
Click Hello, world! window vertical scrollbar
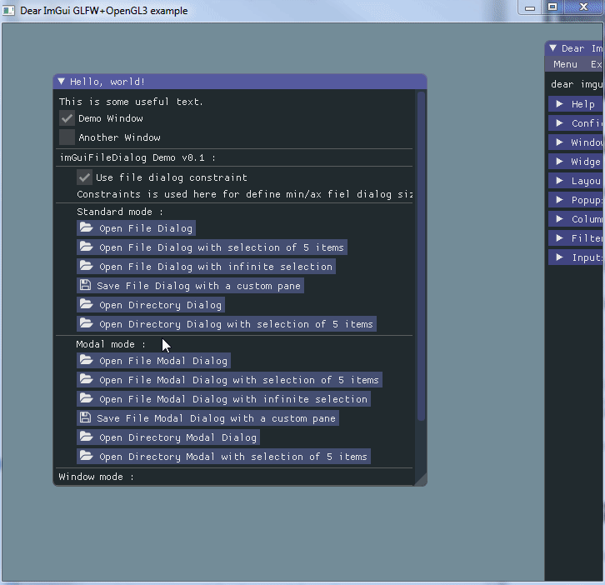422,256
